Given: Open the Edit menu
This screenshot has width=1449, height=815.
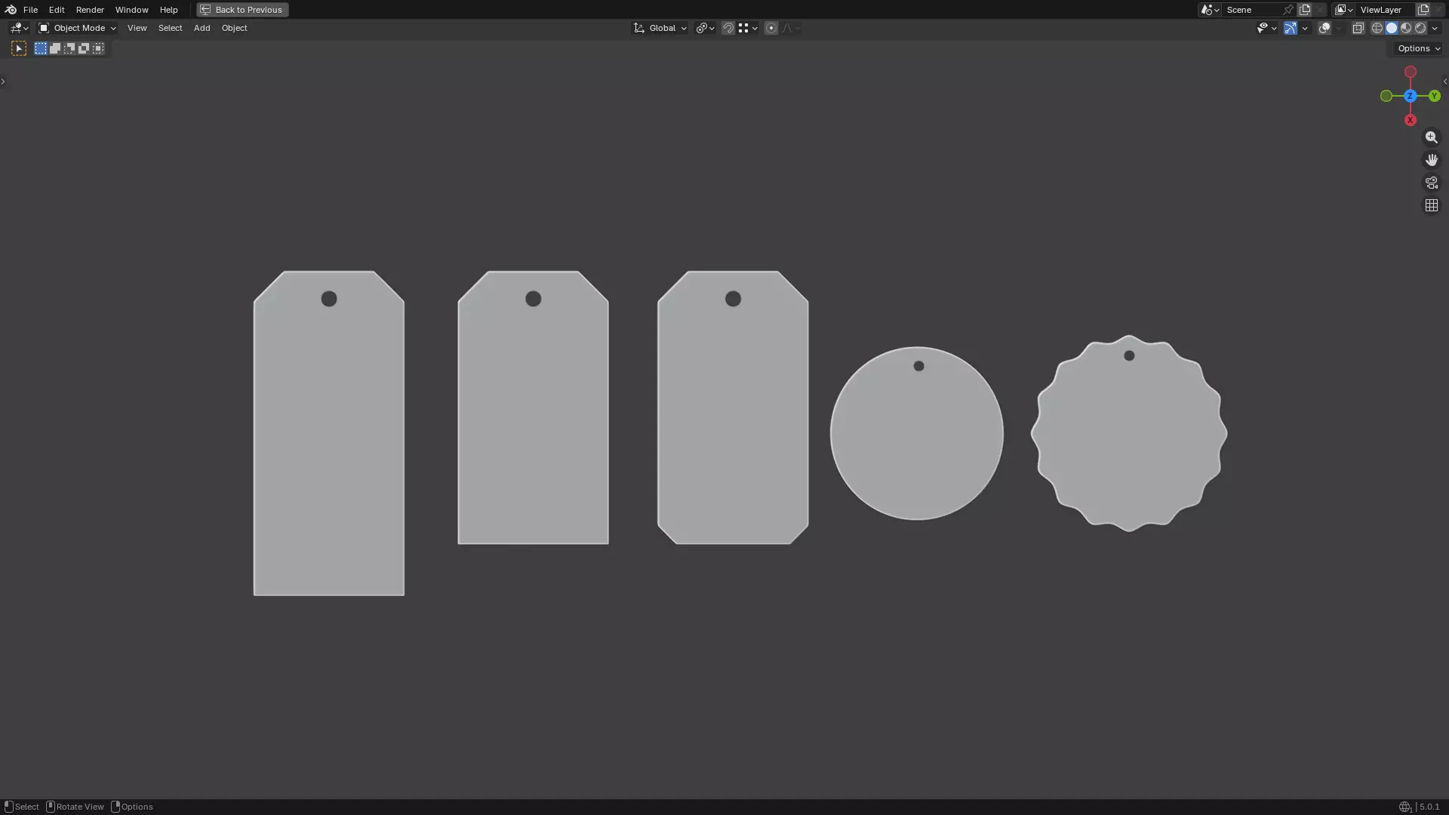Looking at the screenshot, I should [x=57, y=10].
